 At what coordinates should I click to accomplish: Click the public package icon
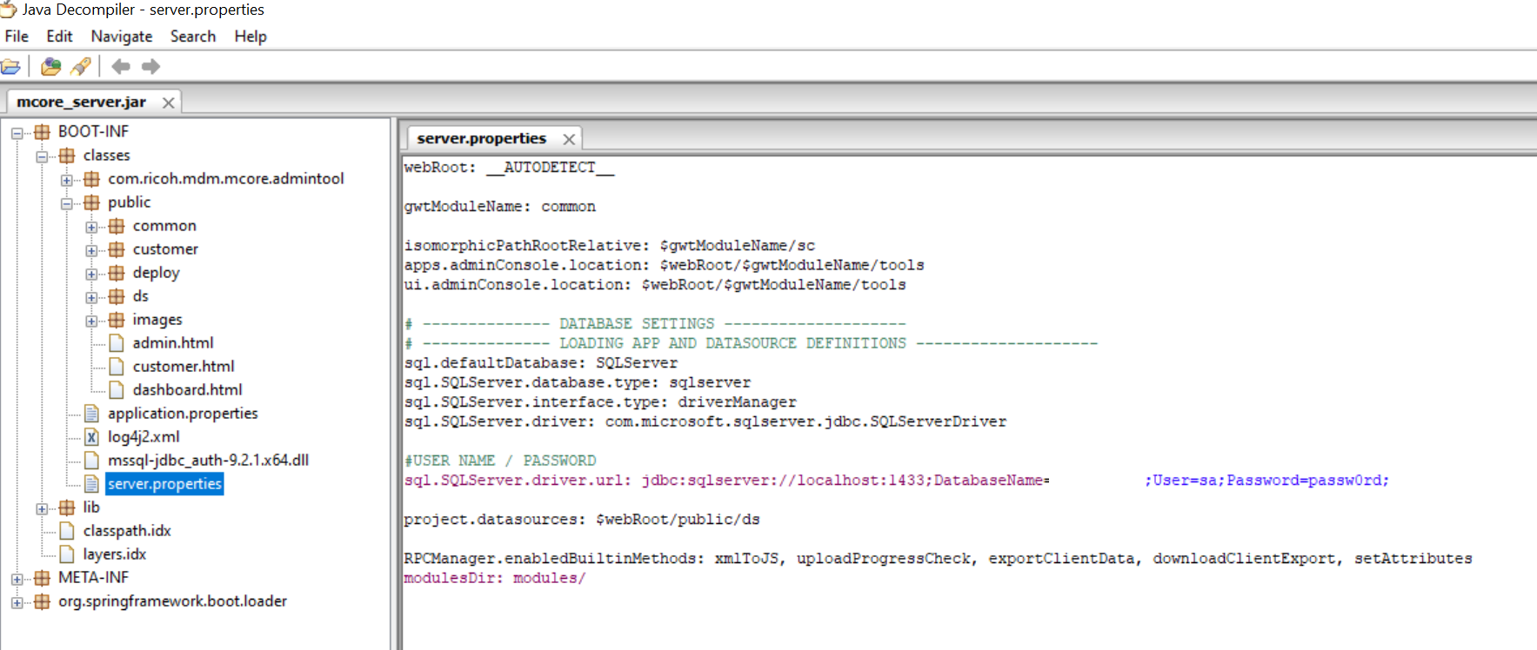(x=91, y=202)
